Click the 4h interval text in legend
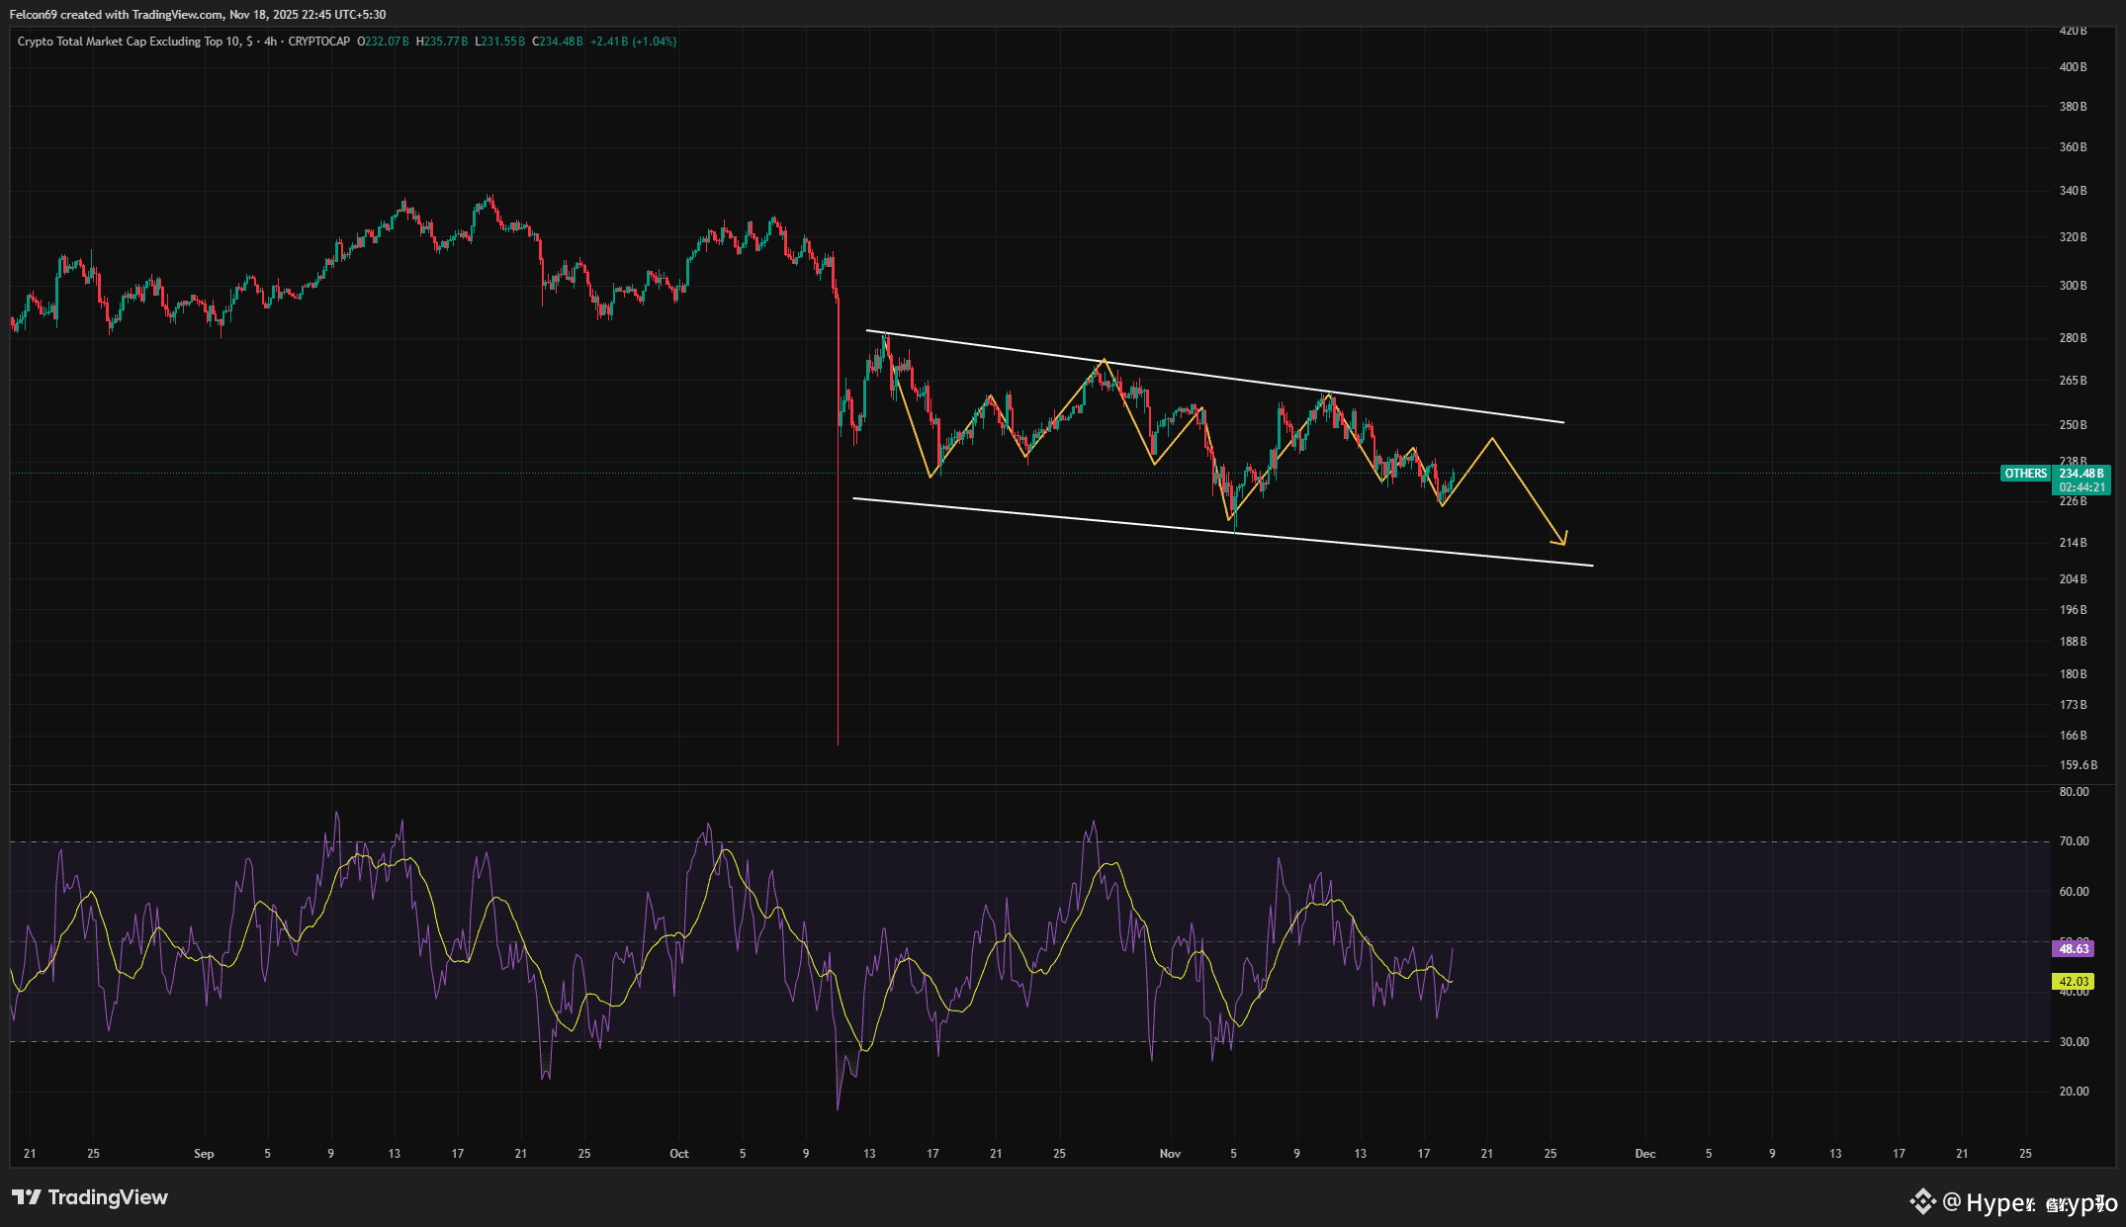Image resolution: width=2126 pixels, height=1227 pixels. tap(270, 42)
